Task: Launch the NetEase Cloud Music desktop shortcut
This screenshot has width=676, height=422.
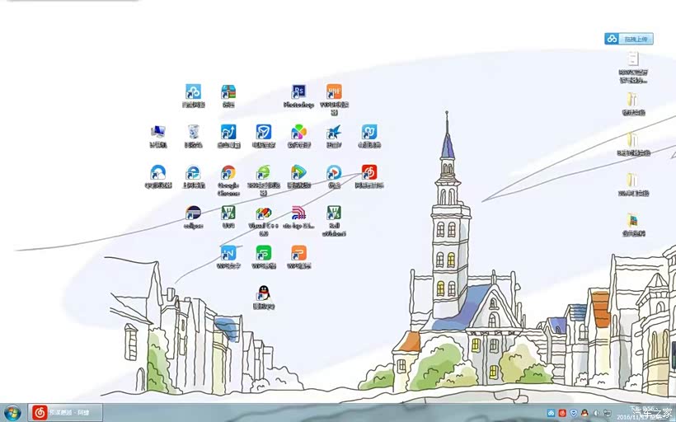Action: coord(369,173)
